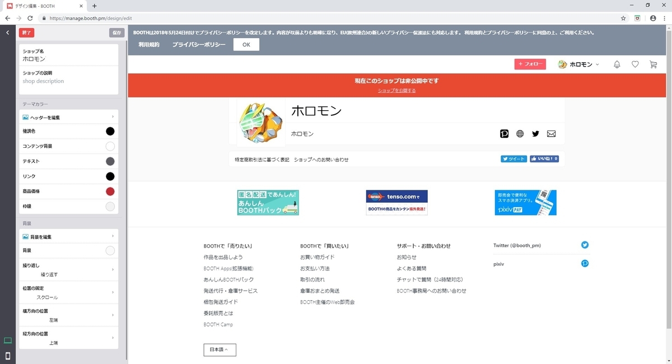Open the tenso.com banner

click(396, 202)
